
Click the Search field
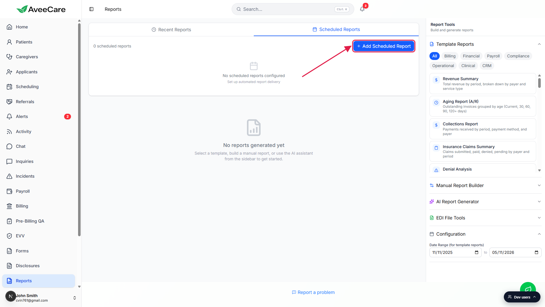pos(293,9)
